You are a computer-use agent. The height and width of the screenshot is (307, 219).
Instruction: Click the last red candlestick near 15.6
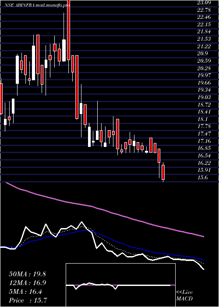coord(163,172)
